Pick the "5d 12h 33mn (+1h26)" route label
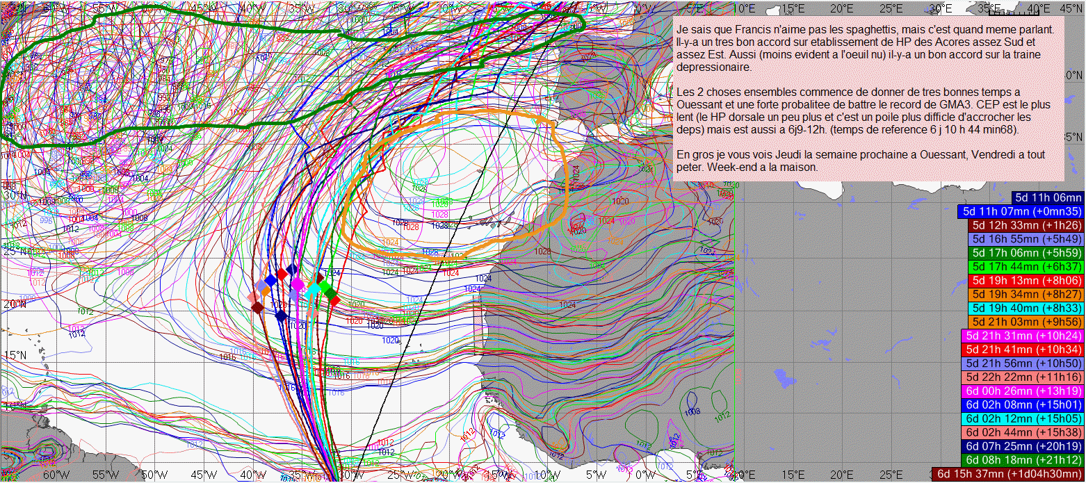This screenshot has height=483, width=1086. [1026, 225]
